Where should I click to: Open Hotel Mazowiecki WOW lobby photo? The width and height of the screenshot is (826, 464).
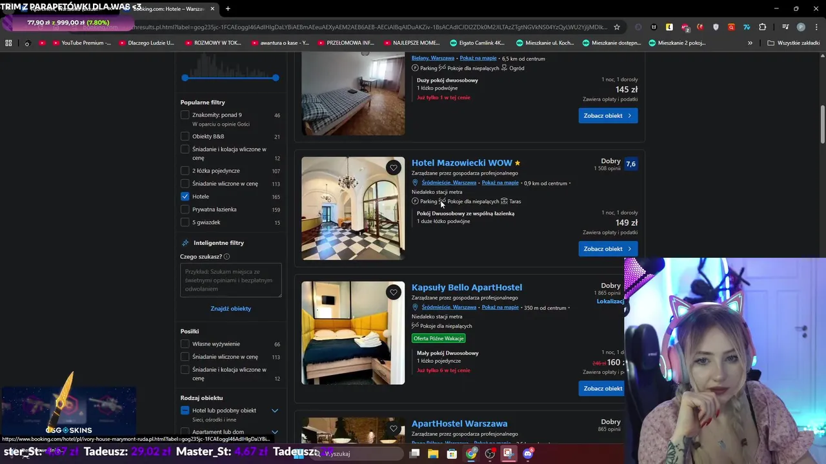pyautogui.click(x=353, y=208)
